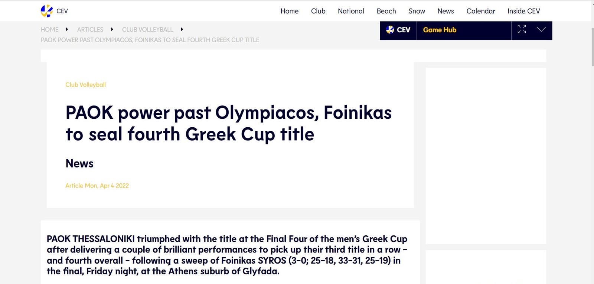This screenshot has height=284, width=594.
Task: Click breadcrumb arrow after ARTICLES
Action: (112, 29)
